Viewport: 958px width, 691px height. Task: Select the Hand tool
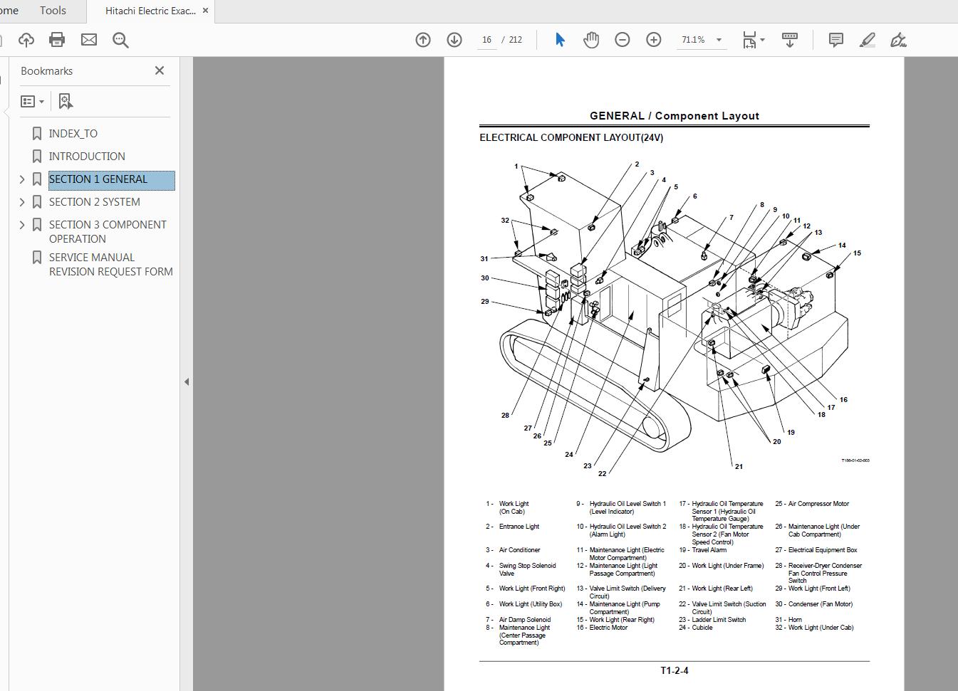point(591,40)
